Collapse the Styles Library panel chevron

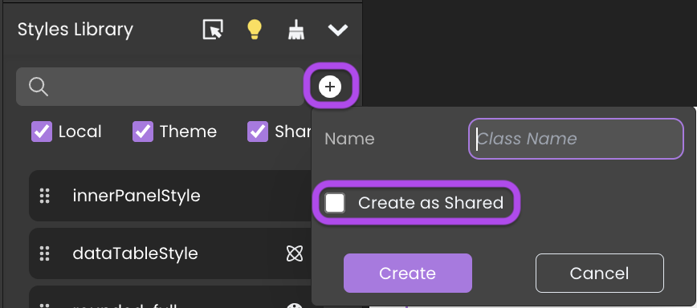(338, 30)
